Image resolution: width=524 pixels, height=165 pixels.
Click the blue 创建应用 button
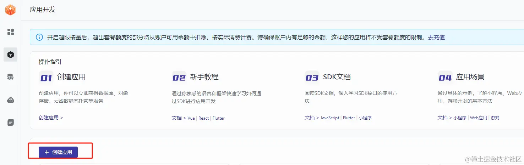click(58, 152)
